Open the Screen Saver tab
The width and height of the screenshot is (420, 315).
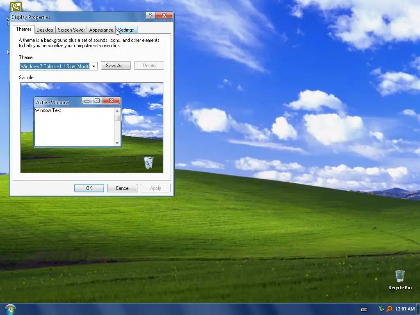(x=71, y=30)
